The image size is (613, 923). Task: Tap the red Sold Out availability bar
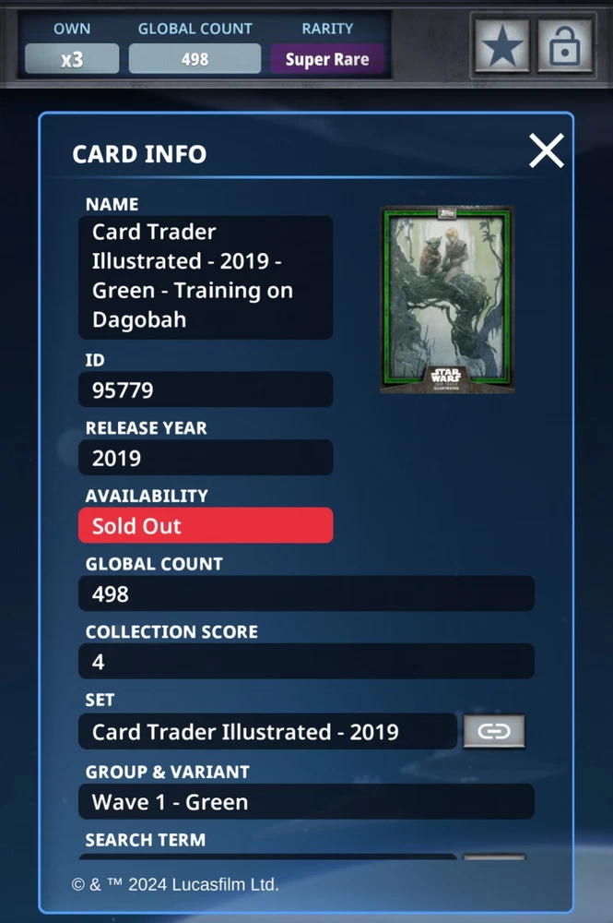(x=206, y=525)
